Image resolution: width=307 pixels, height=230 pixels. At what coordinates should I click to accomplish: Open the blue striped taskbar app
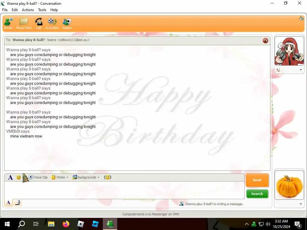[95, 224]
